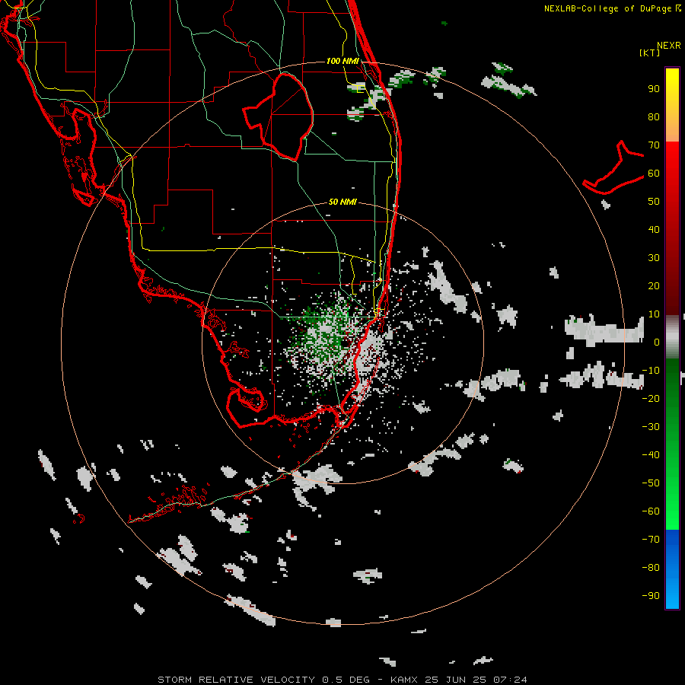Click the [KT] units label above the scale

point(649,53)
